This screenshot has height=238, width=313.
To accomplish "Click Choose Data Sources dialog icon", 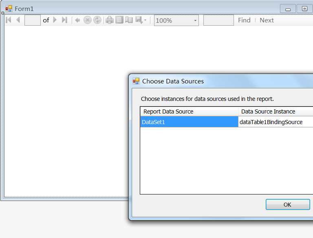I will [x=136, y=81].
